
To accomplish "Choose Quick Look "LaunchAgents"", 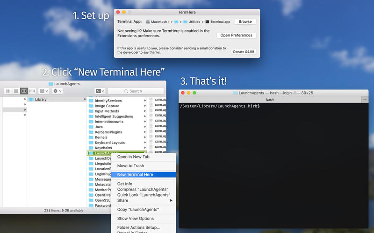I will coord(144,195).
